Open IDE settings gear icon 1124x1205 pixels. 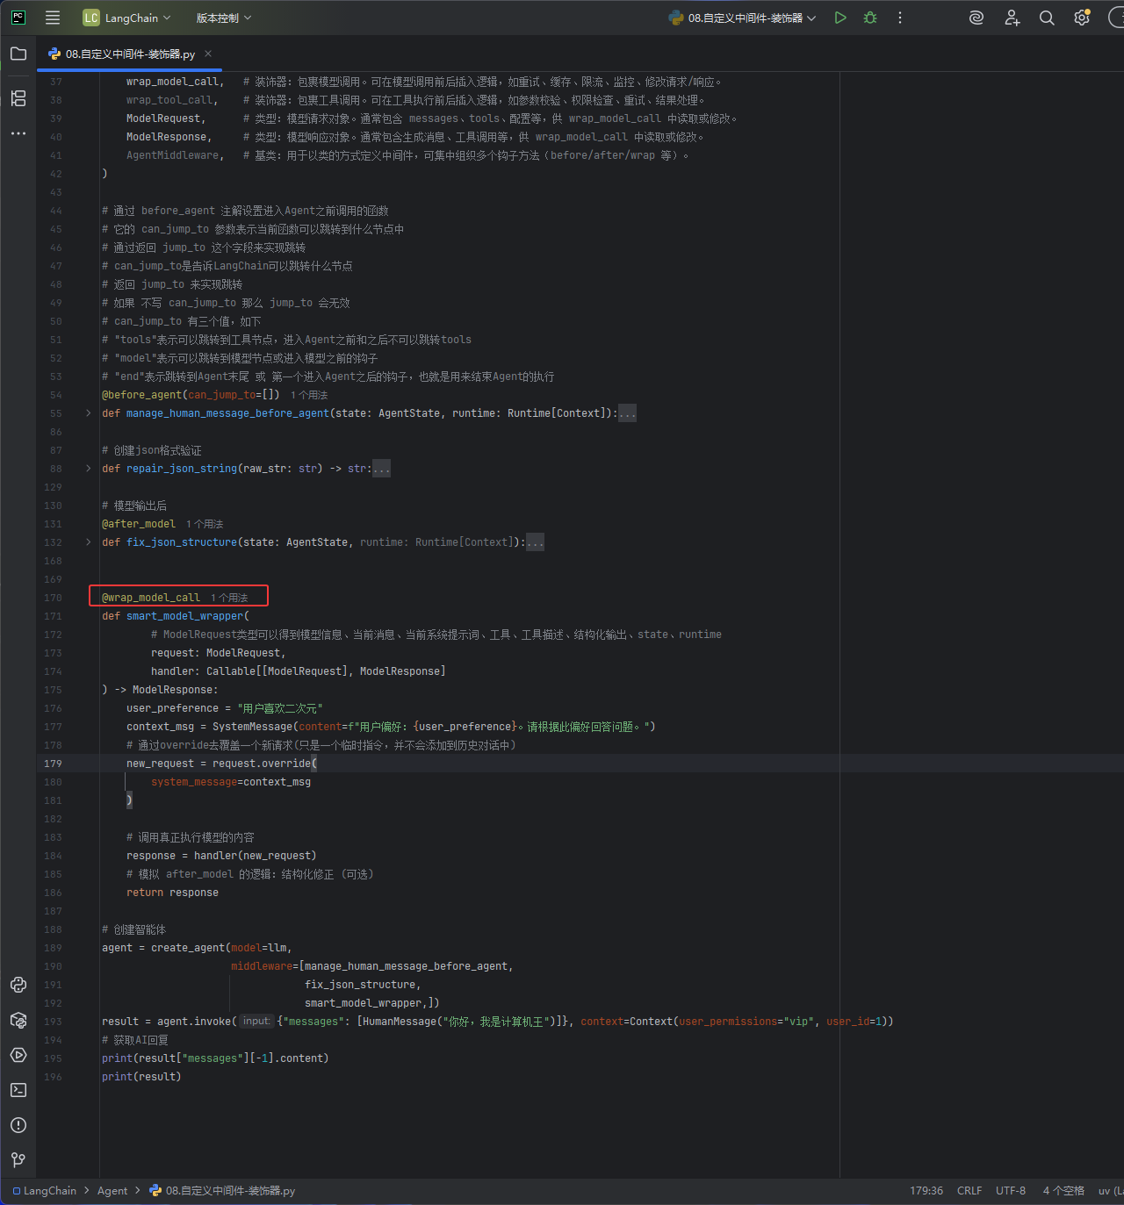(1082, 18)
